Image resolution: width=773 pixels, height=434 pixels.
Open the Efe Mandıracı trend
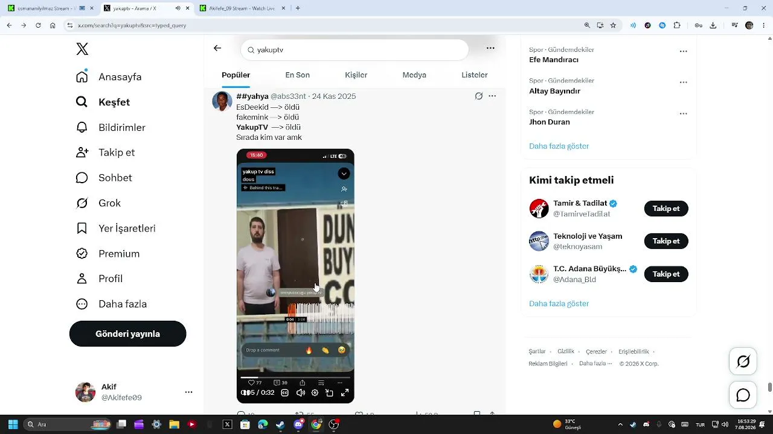[x=554, y=60]
